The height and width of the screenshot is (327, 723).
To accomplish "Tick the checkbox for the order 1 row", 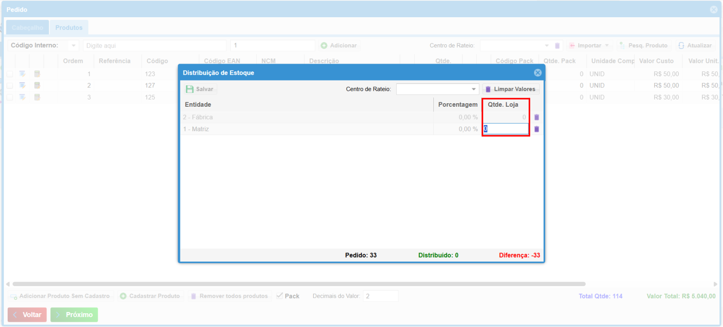I will pos(9,74).
